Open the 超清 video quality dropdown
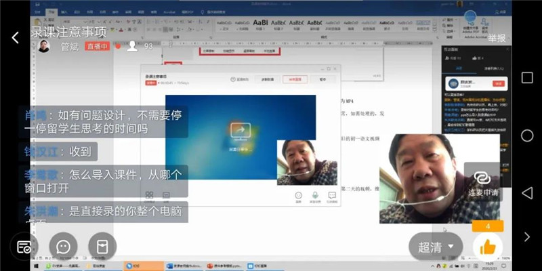This screenshot has width=542, height=271. 436,245
